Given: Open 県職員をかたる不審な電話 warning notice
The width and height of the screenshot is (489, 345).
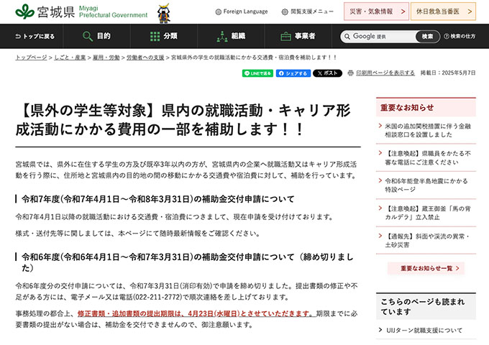Looking at the screenshot, I should (428, 157).
